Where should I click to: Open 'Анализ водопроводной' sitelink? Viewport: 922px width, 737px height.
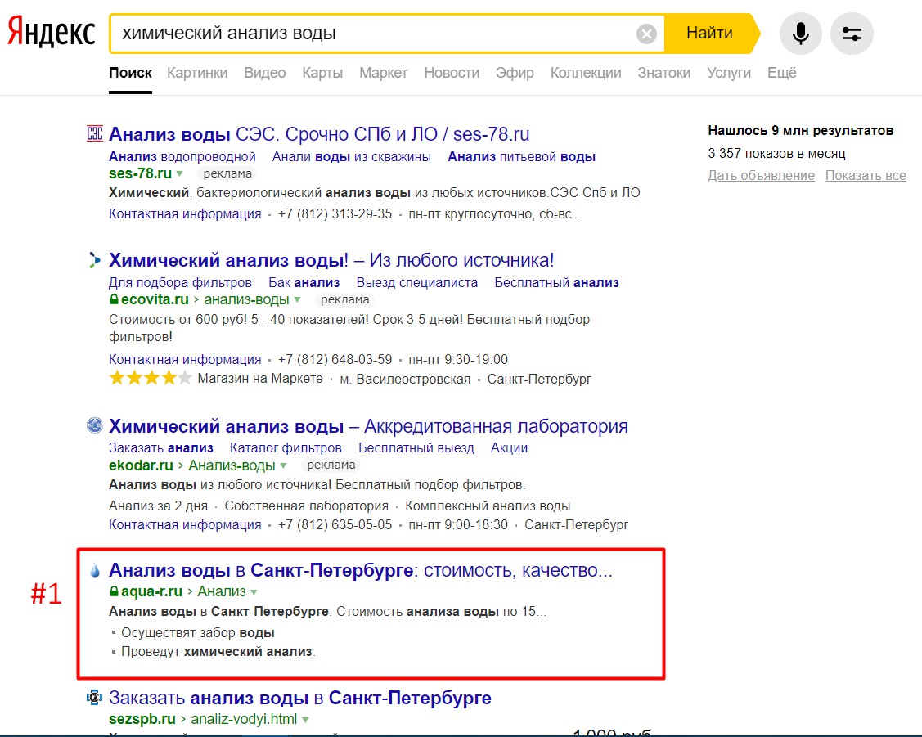(x=182, y=157)
